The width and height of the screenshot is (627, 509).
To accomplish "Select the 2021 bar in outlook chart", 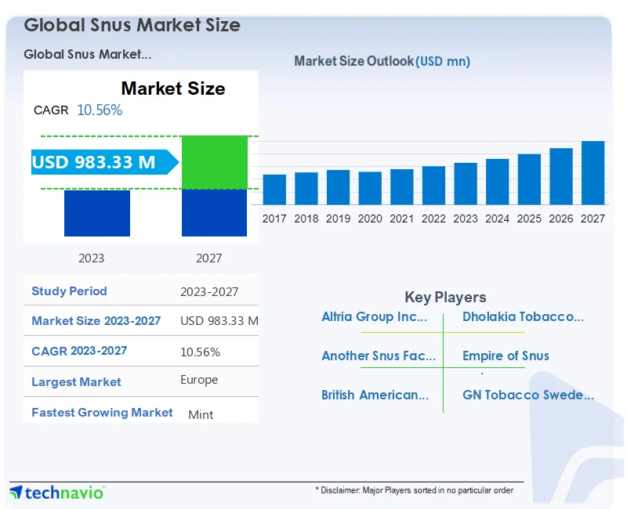I will [402, 187].
